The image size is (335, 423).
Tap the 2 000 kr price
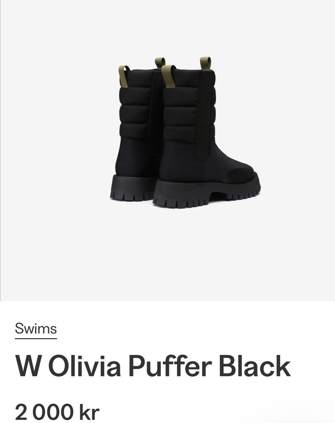click(x=57, y=412)
